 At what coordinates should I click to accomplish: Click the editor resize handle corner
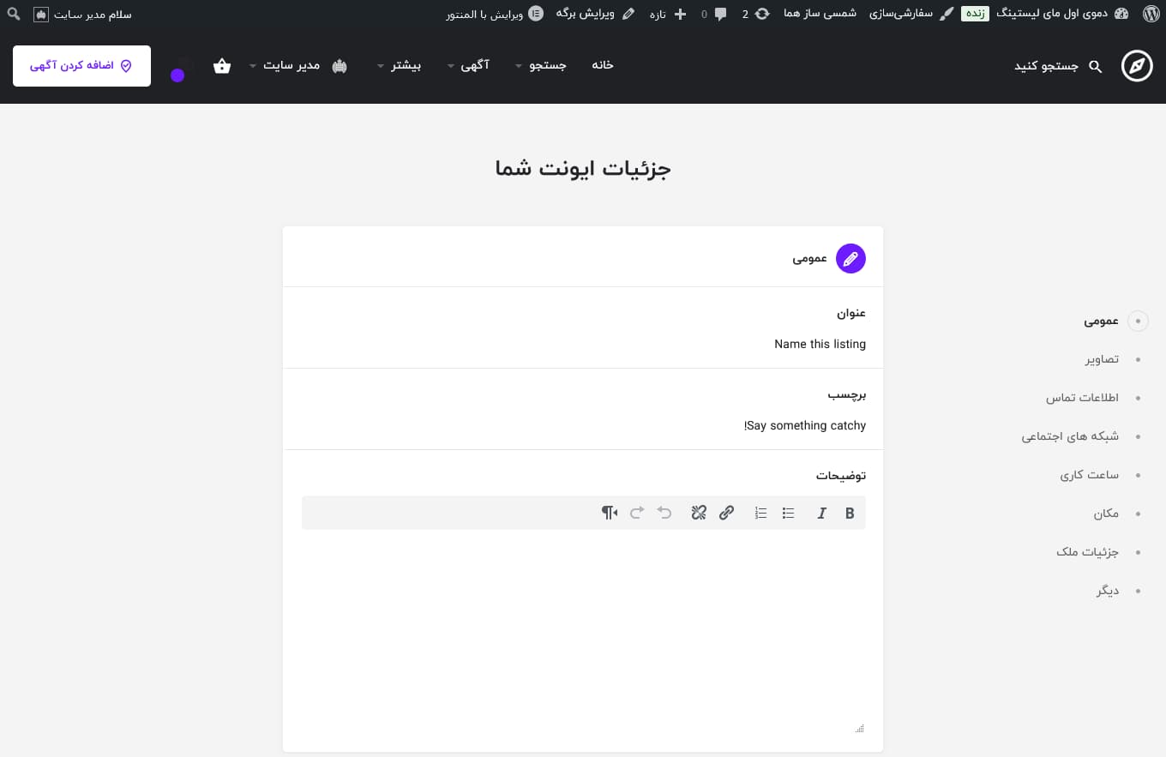coord(860,729)
